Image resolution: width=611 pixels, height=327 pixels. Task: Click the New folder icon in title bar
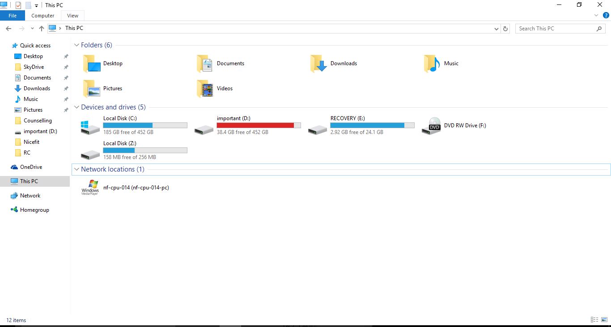pos(28,5)
